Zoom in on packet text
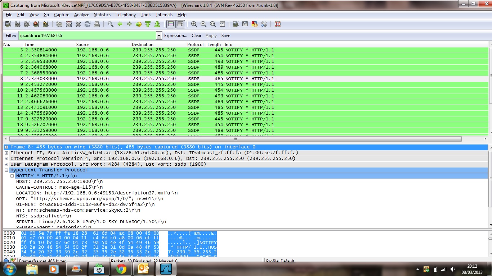This screenshot has width=492, height=276. 194,24
